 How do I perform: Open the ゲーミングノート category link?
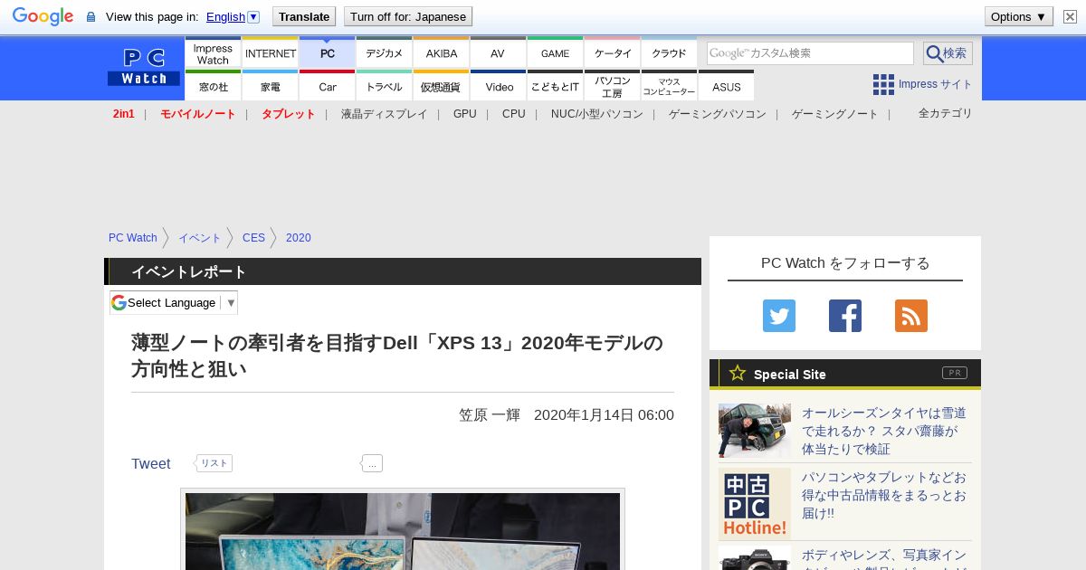tap(835, 114)
